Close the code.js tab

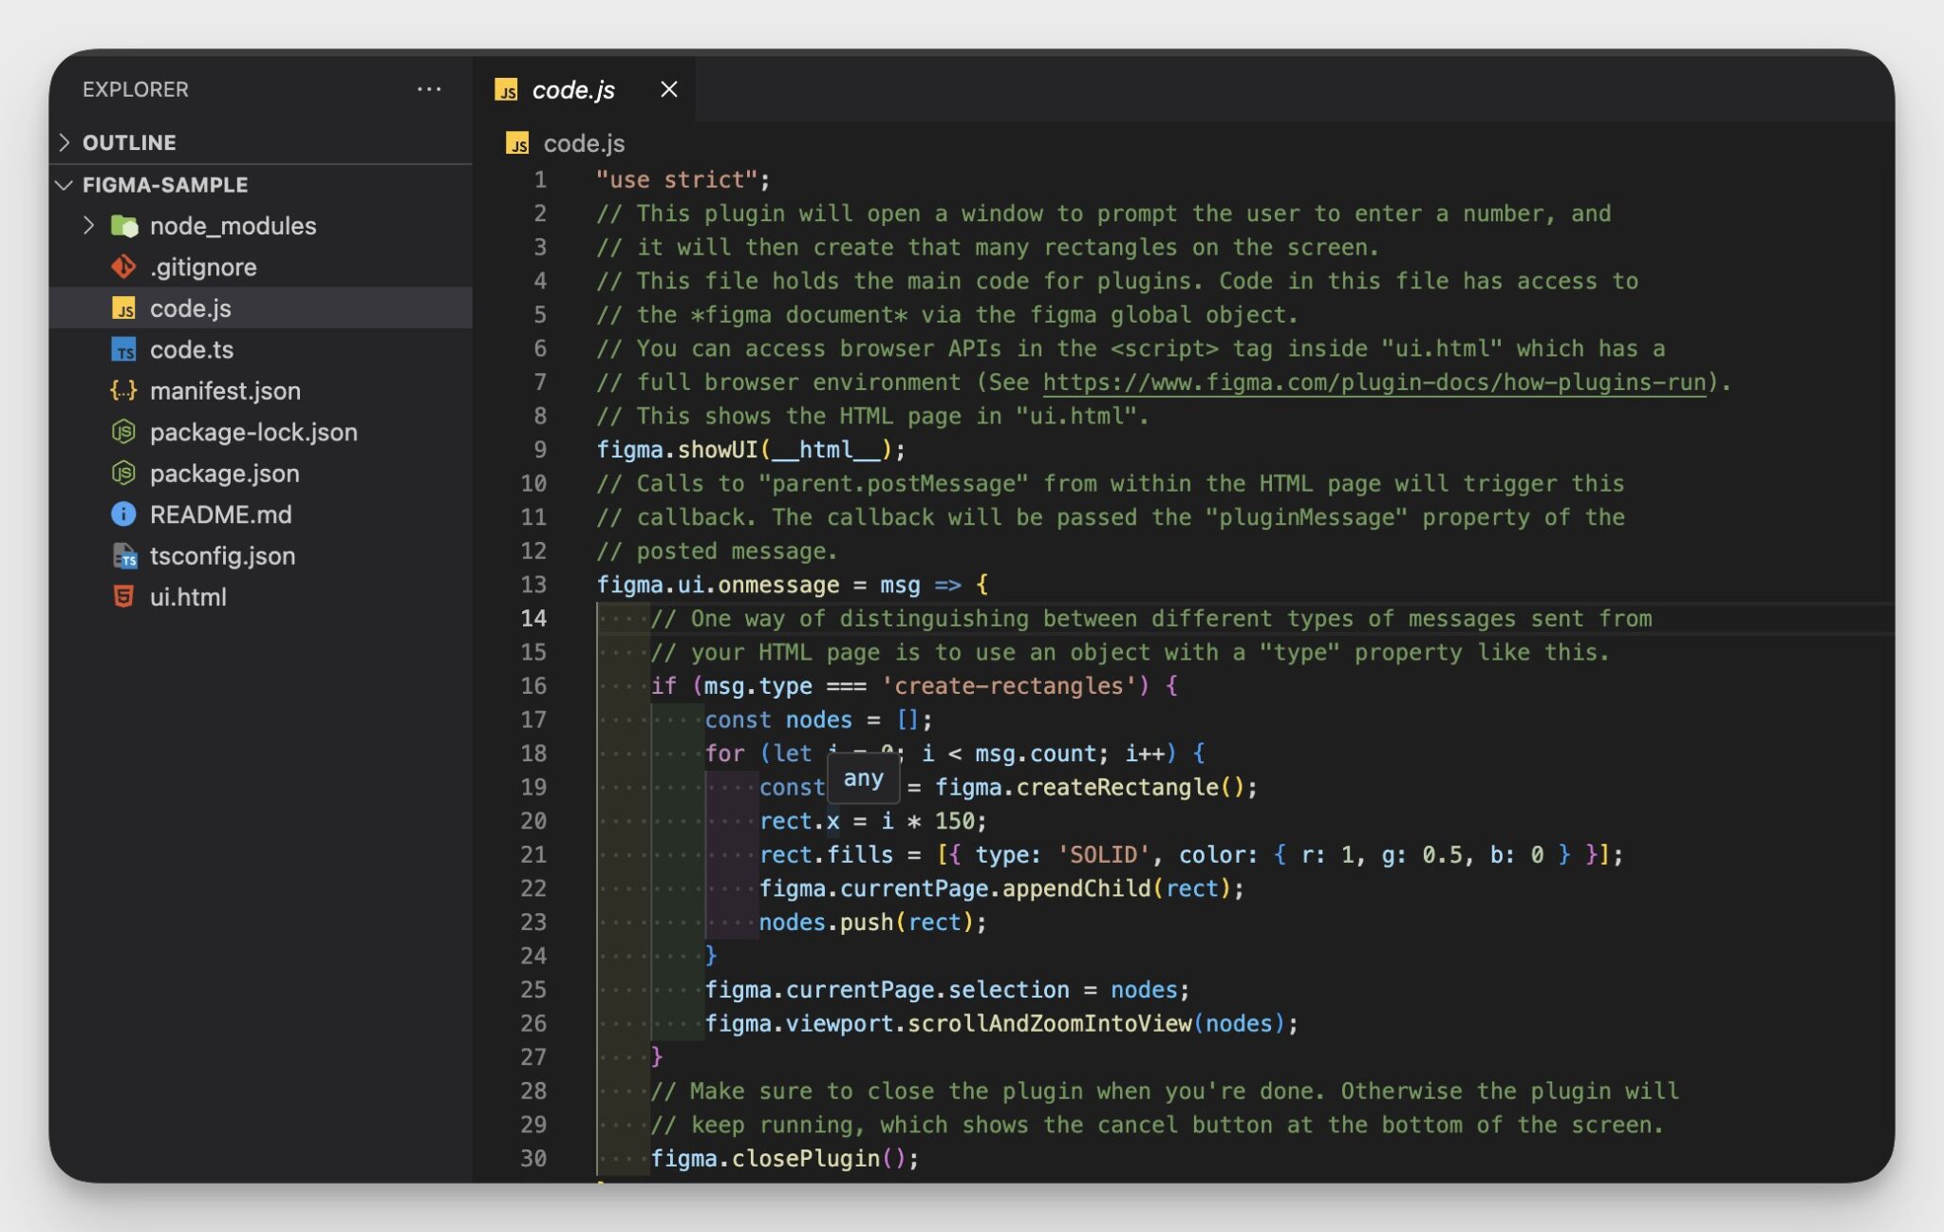(669, 89)
